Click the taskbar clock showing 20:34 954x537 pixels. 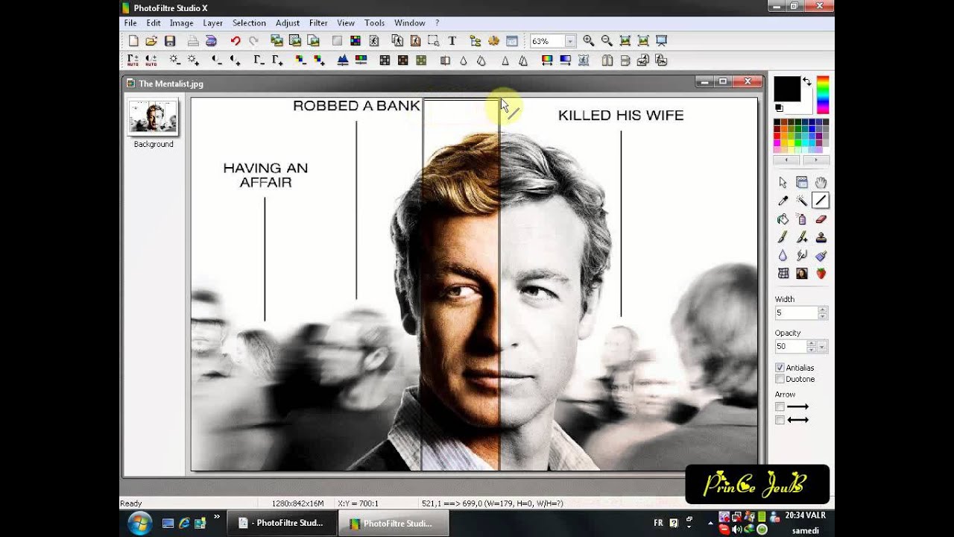(x=805, y=515)
